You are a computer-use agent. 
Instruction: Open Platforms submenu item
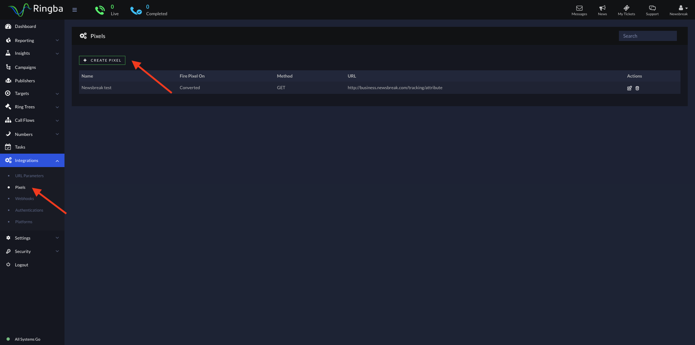(x=24, y=222)
